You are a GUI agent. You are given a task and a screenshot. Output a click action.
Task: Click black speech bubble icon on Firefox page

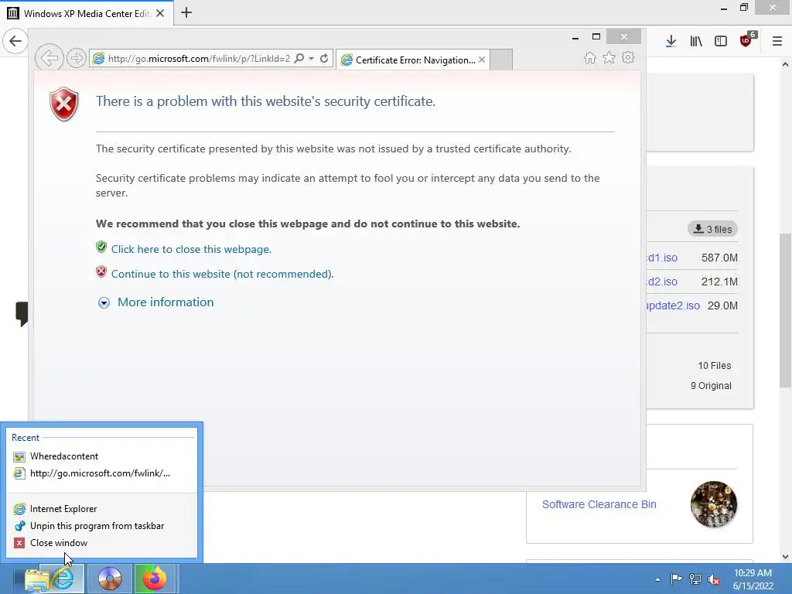pyautogui.click(x=22, y=314)
